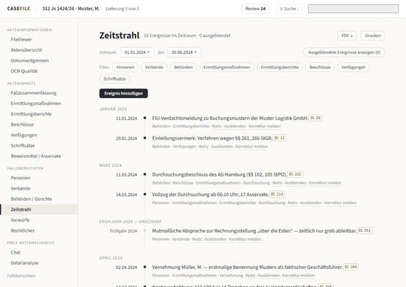Go to Dokumentgrenzen
The height and width of the screenshot is (287, 406).
30,60
